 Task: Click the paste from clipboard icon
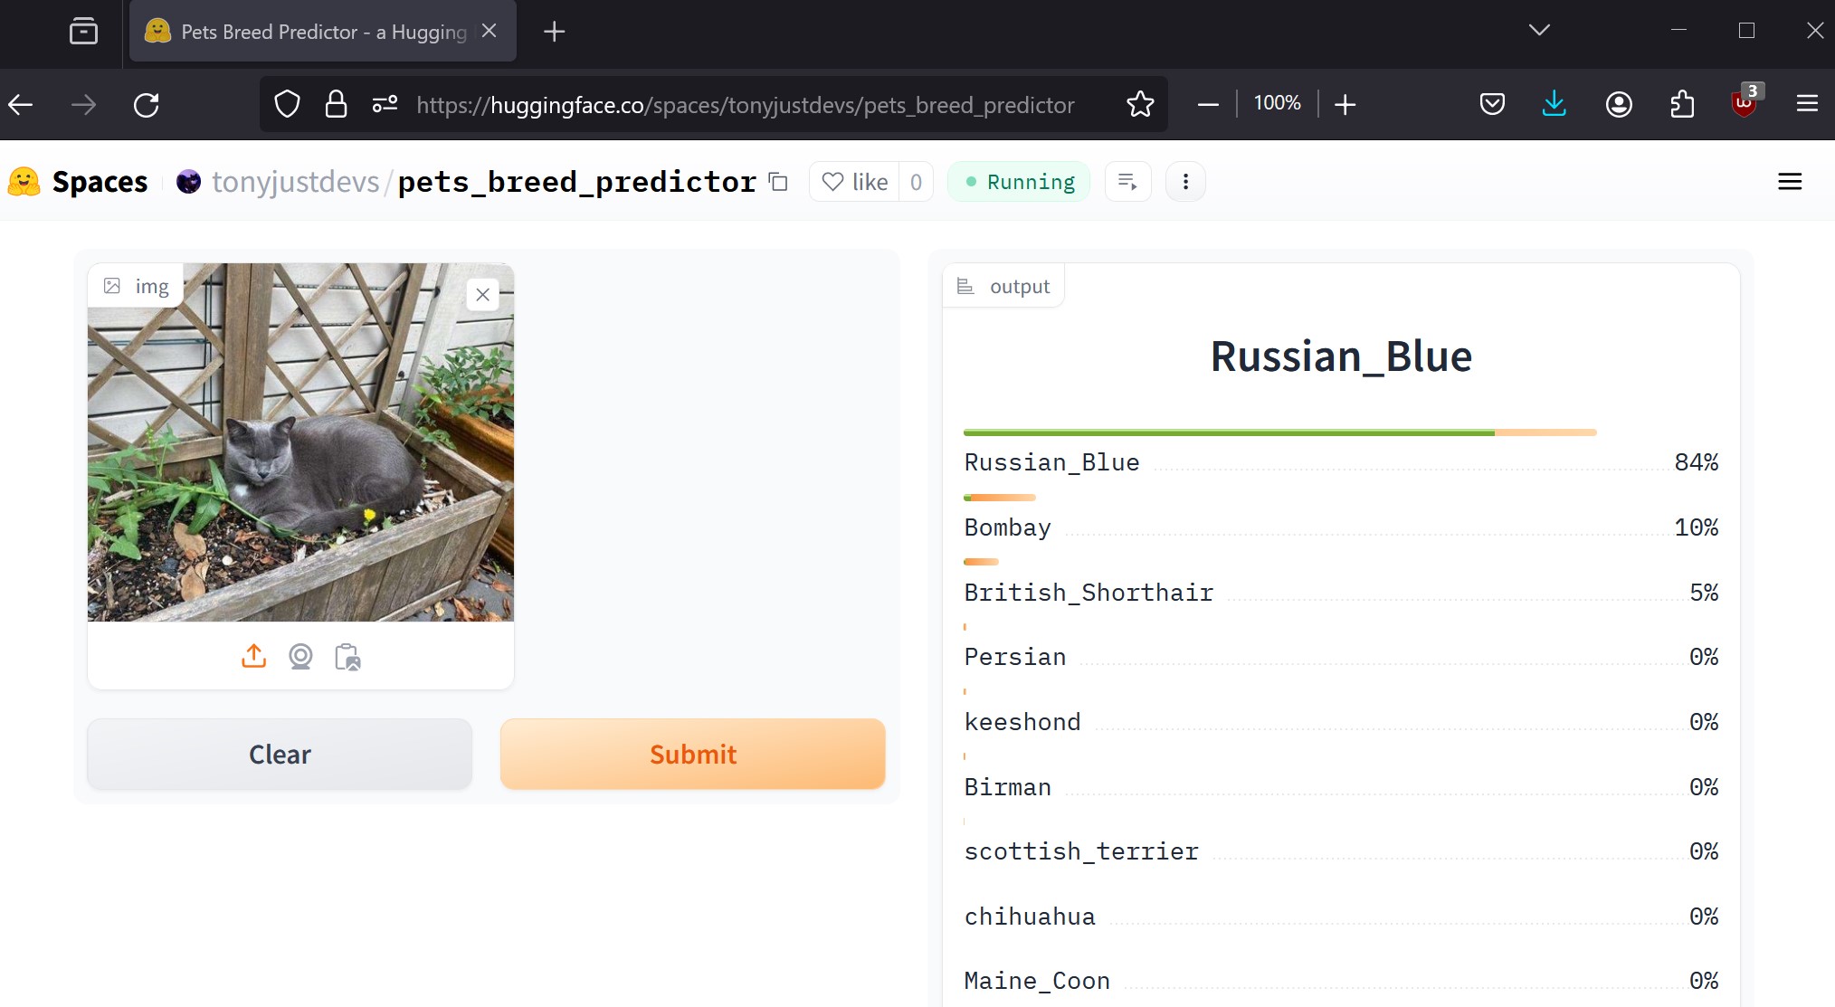pos(347,657)
